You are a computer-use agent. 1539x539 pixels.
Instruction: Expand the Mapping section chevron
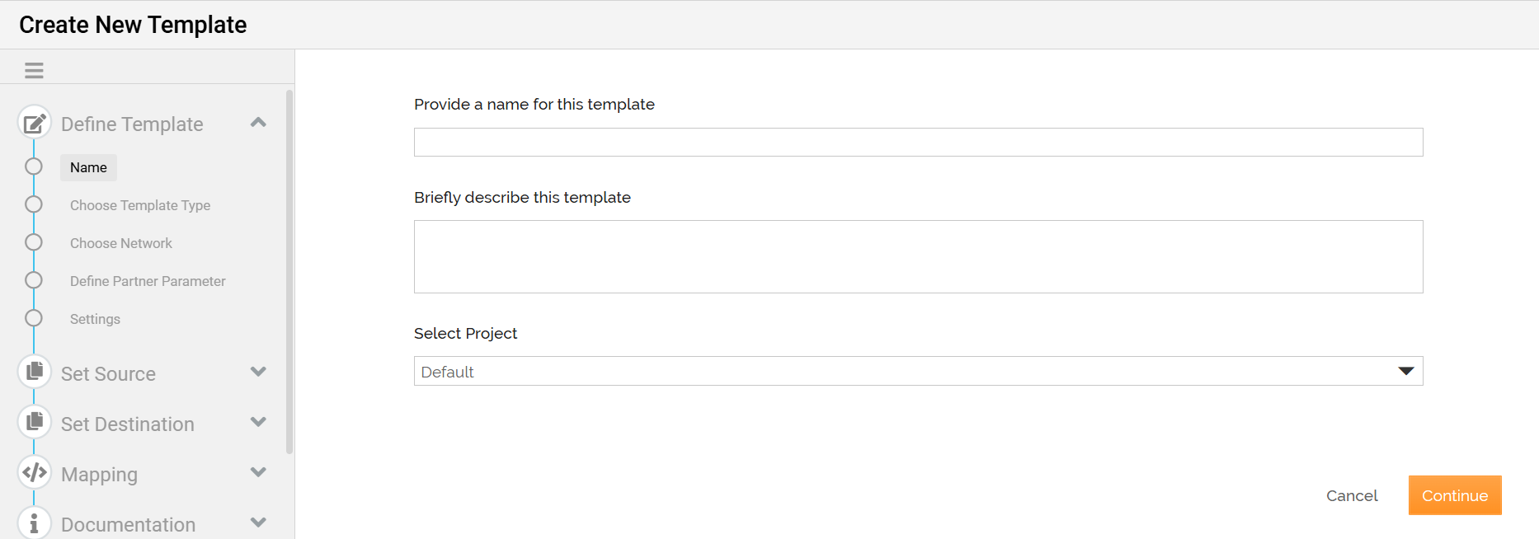(x=258, y=472)
